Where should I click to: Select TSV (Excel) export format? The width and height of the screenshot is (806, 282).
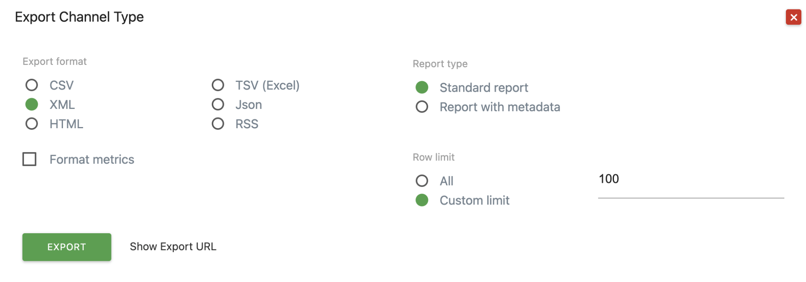tap(218, 85)
